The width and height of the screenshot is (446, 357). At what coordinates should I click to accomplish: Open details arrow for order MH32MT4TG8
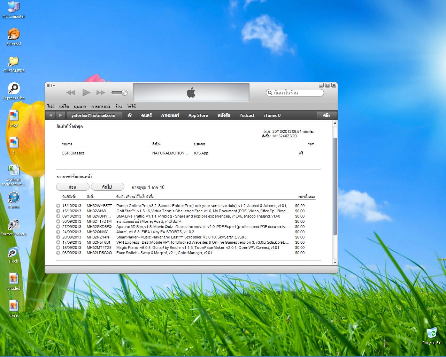(58, 248)
